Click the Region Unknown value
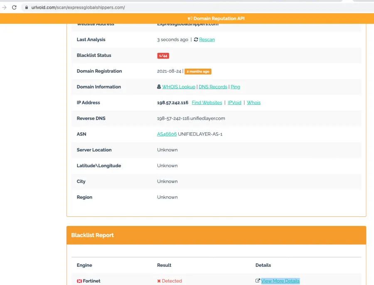 pos(167,197)
